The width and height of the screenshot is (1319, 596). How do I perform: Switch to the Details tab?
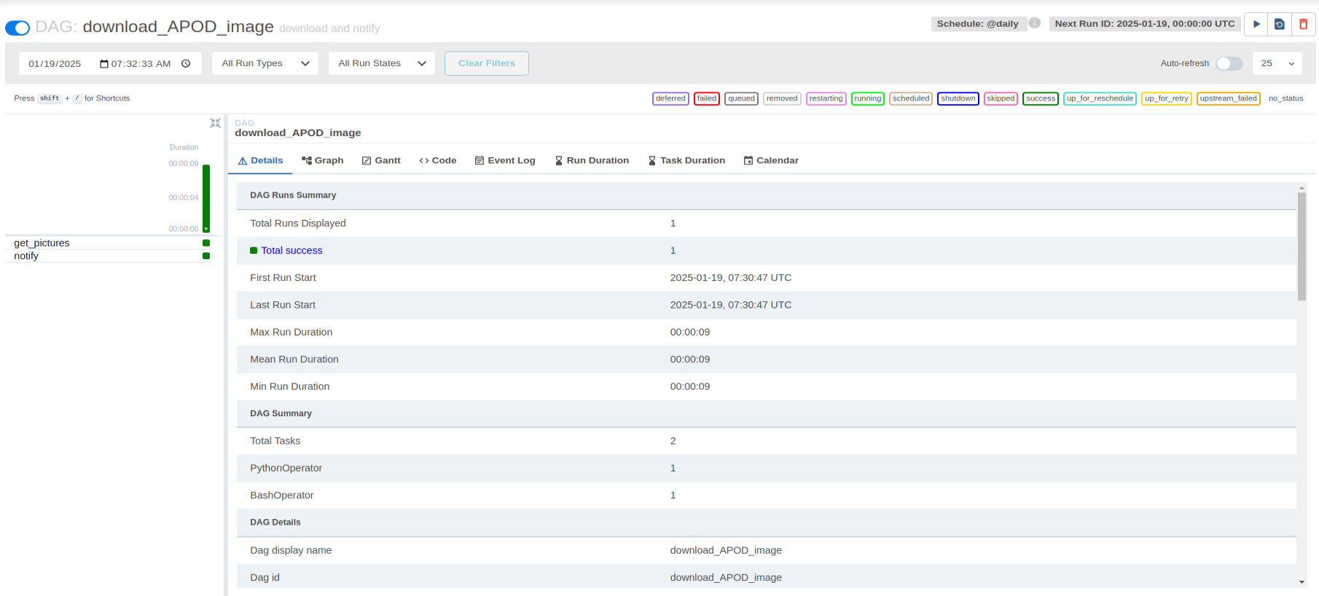(x=260, y=161)
